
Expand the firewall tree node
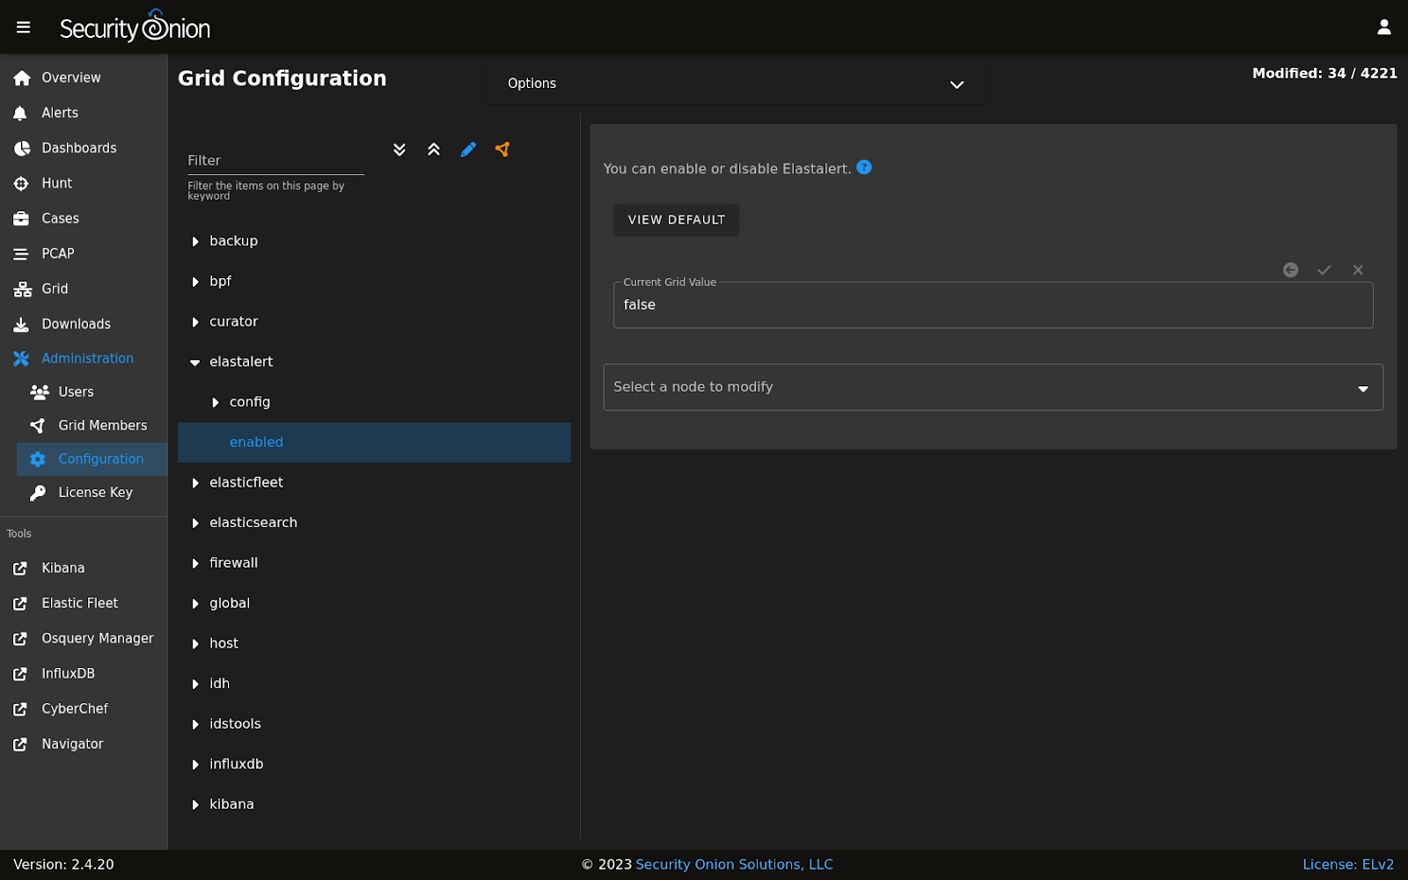(195, 563)
